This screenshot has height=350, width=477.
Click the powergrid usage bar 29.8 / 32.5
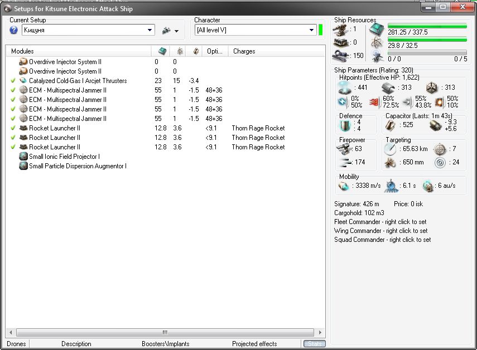(427, 39)
